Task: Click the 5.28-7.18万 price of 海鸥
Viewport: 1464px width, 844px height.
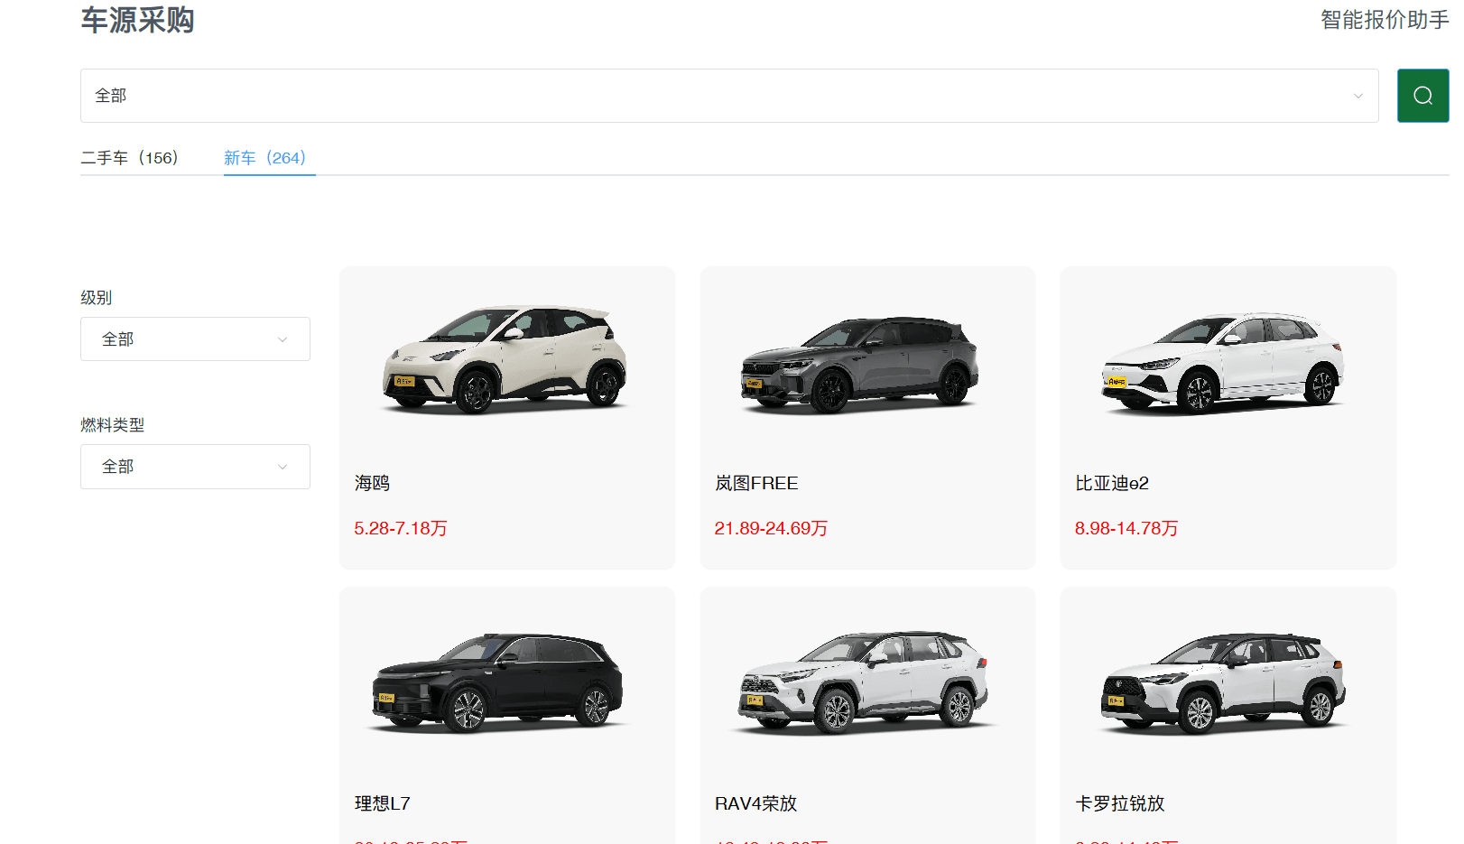Action: click(x=401, y=529)
